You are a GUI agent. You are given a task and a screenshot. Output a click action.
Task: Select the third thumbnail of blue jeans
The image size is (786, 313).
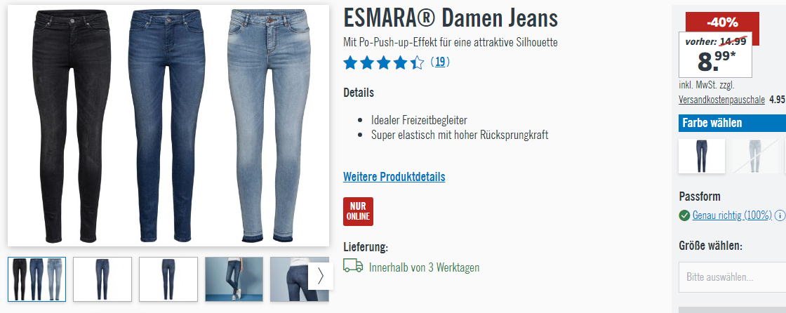click(x=168, y=279)
